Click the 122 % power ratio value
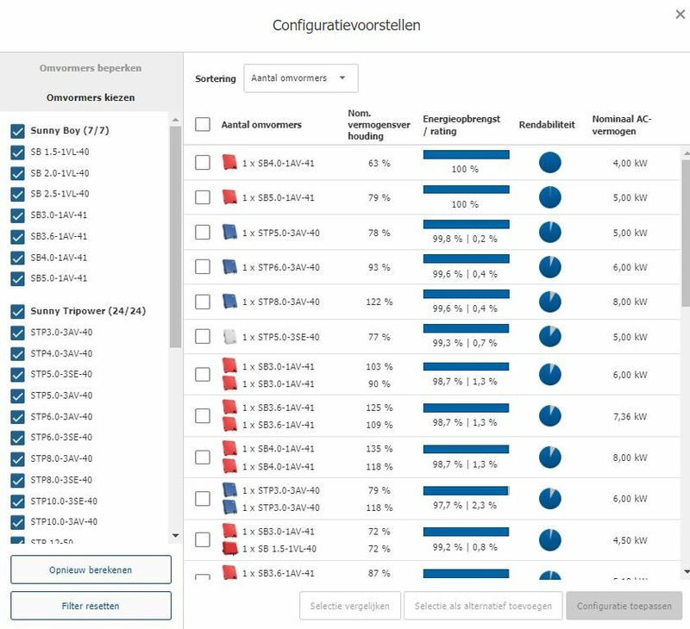Image resolution: width=690 pixels, height=629 pixels. tap(379, 302)
